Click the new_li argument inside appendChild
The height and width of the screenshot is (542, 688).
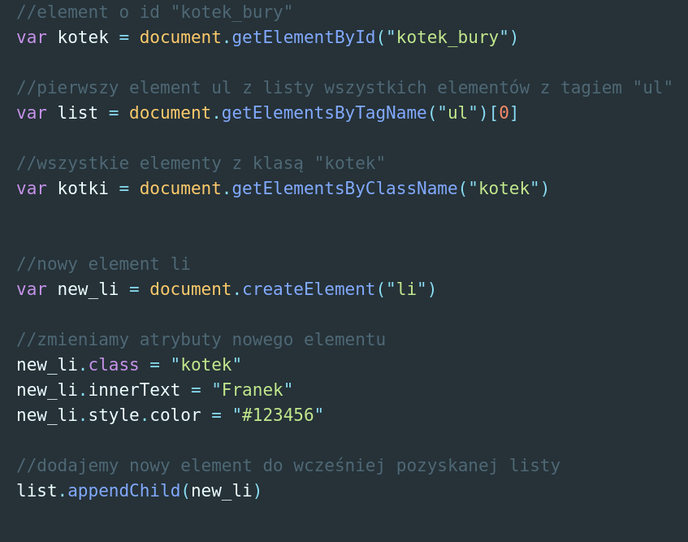pyautogui.click(x=222, y=491)
